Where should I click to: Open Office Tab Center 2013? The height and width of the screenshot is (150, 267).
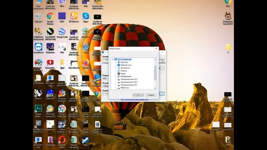click(x=50, y=111)
